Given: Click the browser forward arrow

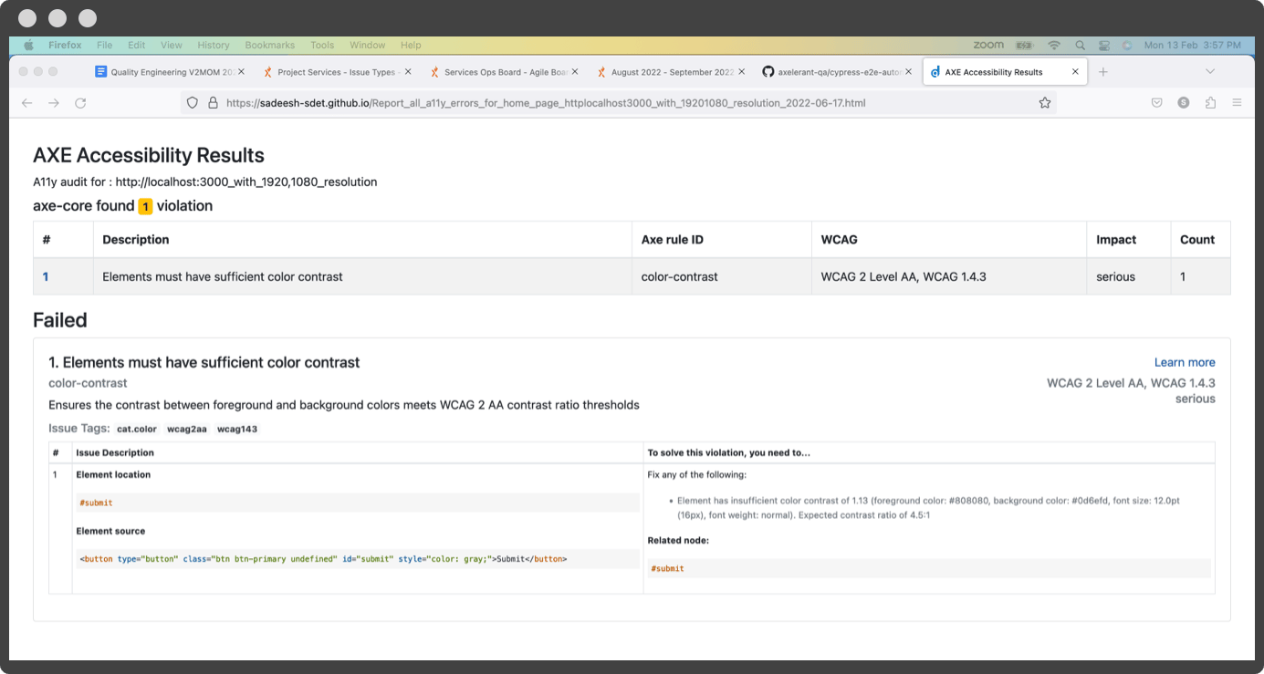Looking at the screenshot, I should point(54,103).
